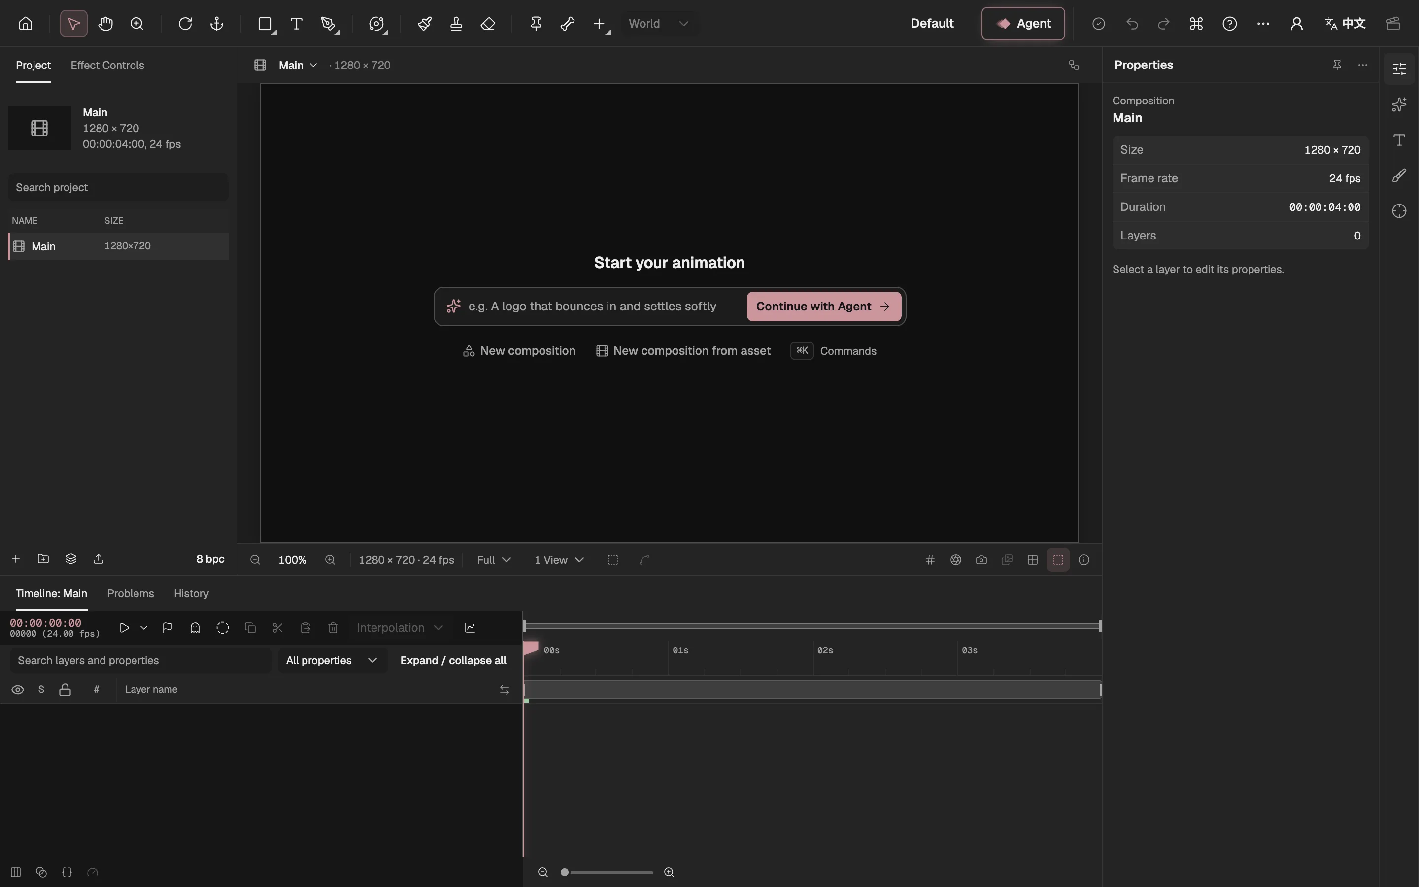Open the All properties filter dropdown
This screenshot has height=887, width=1419.
pos(332,660)
